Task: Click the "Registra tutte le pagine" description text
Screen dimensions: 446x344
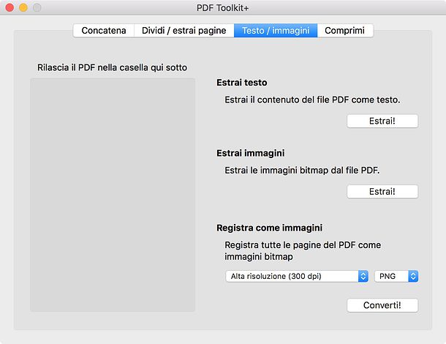Action: (303, 250)
